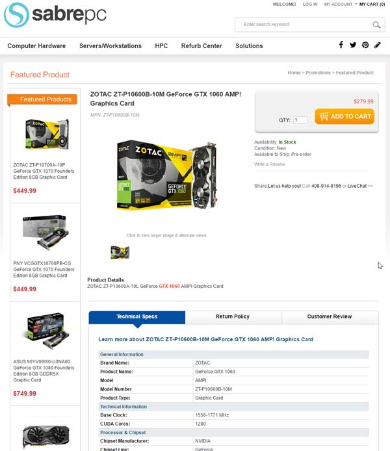Switch to the Return Policy tab
Screen dimensions: 390x451
pos(233,317)
